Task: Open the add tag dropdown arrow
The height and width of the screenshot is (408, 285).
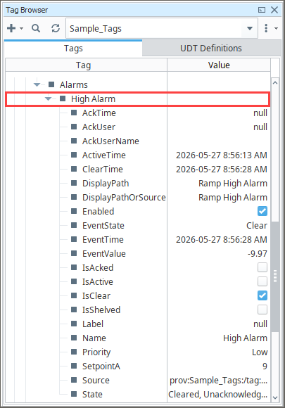Action: (21, 28)
